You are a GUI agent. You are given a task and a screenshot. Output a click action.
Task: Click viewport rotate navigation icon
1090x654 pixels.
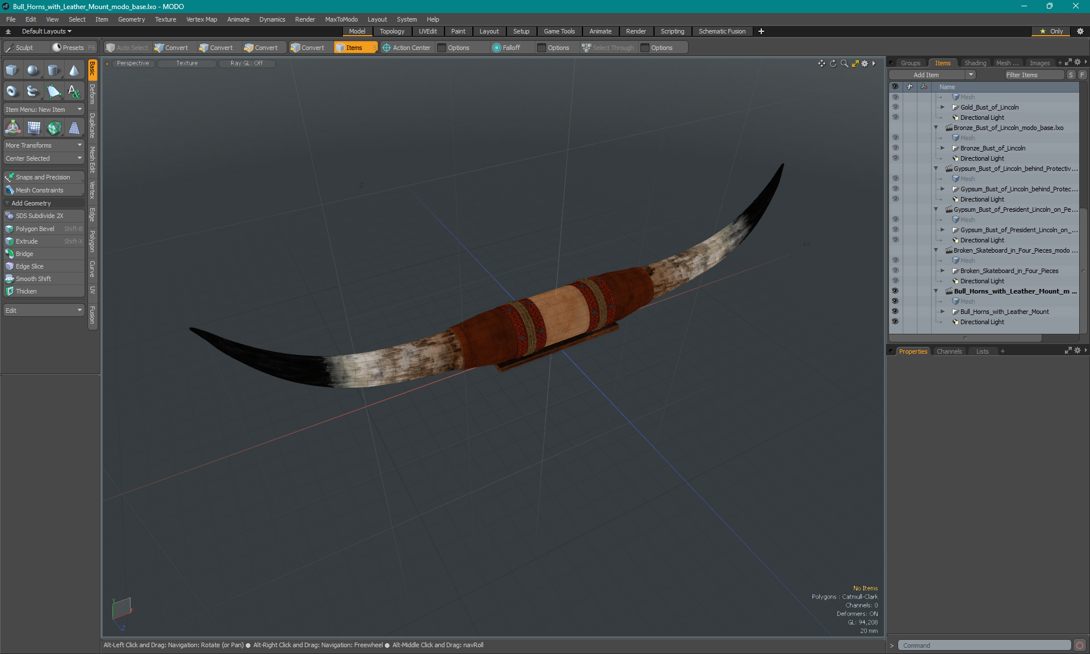[833, 64]
